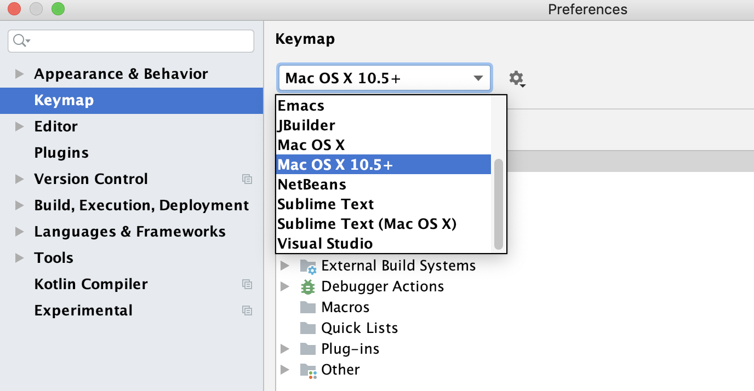This screenshot has height=391, width=754.
Task: Click the copy icon next to Experimental
Action: click(x=247, y=311)
